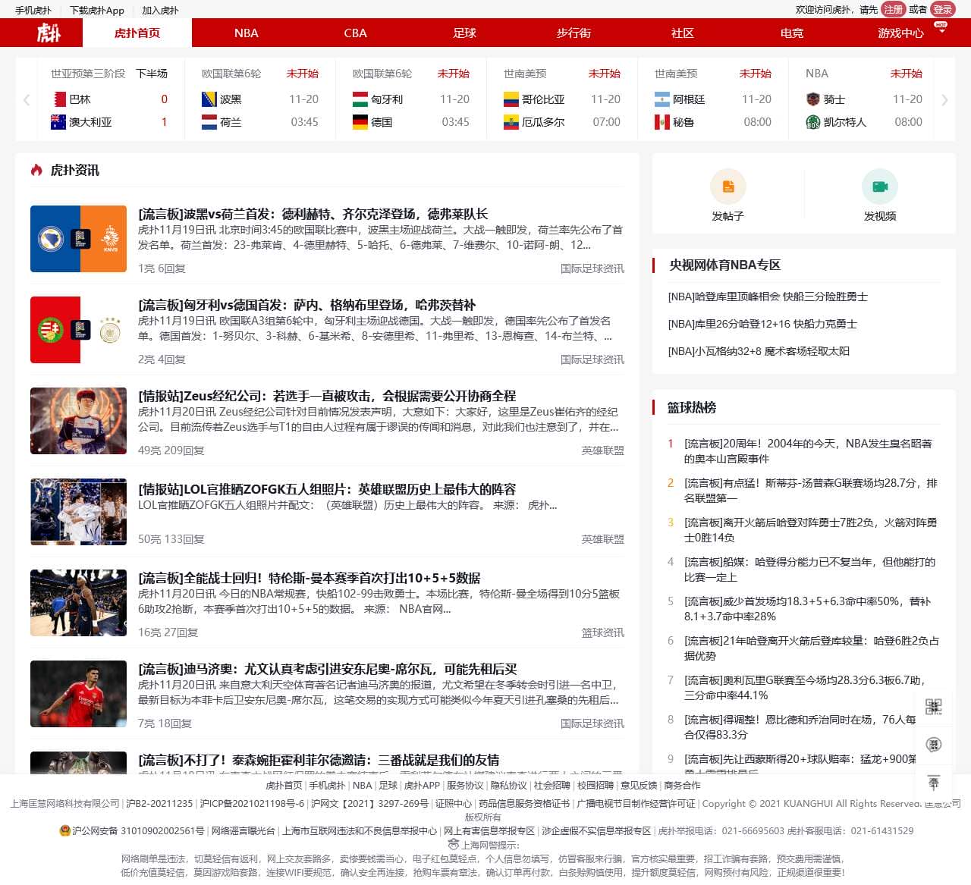Viewport: 971px width, 885px height.
Task: Click the Bosnia flag next to 波黑
Action: pos(209,99)
